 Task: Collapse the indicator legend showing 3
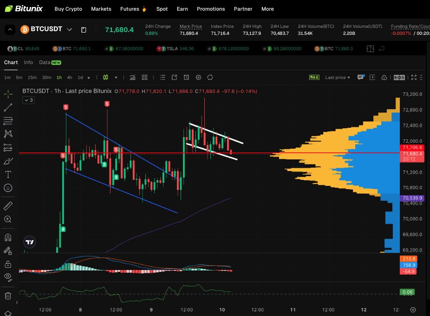pyautogui.click(x=28, y=100)
